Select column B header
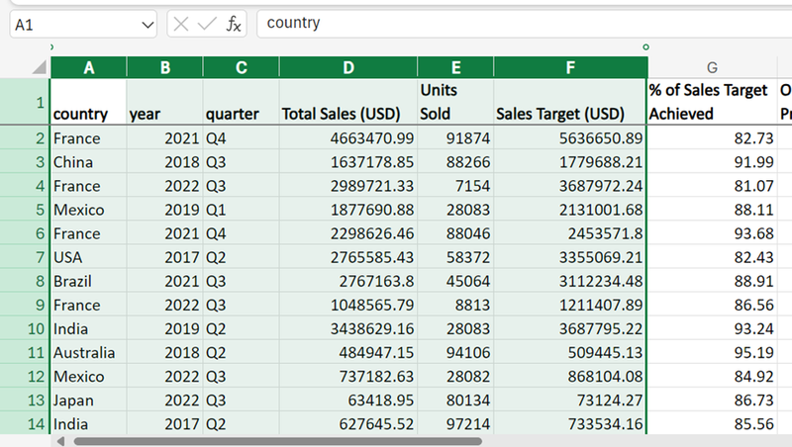This screenshot has height=447, width=792. tap(164, 67)
